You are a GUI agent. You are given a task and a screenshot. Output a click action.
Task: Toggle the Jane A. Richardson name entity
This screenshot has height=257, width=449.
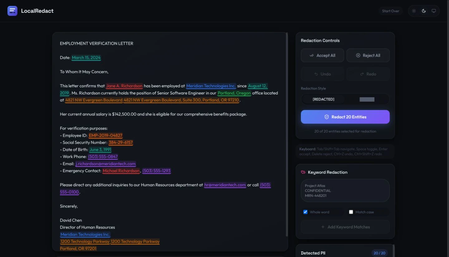tap(124, 86)
